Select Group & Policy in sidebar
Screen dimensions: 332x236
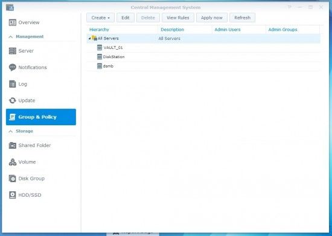(41, 117)
